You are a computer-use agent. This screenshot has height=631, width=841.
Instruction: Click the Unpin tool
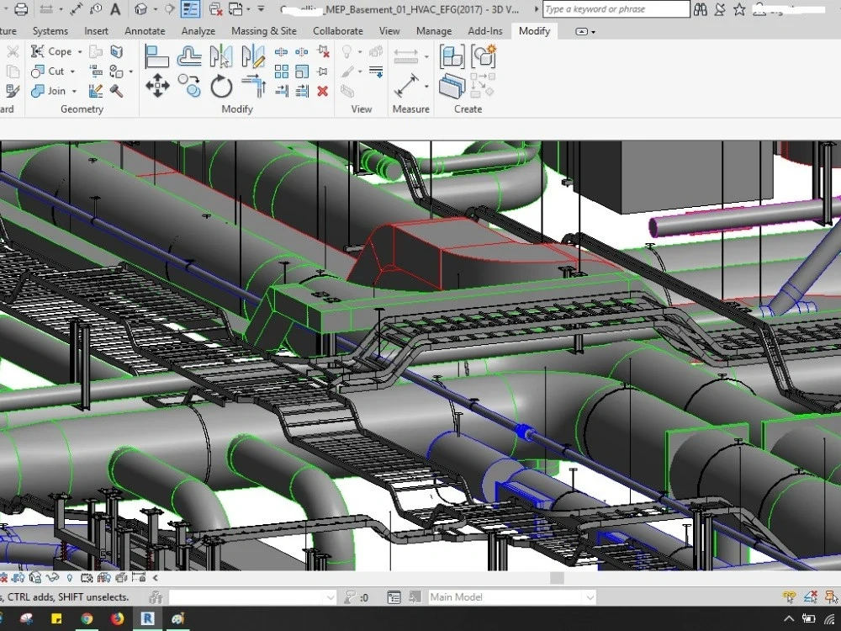323,51
